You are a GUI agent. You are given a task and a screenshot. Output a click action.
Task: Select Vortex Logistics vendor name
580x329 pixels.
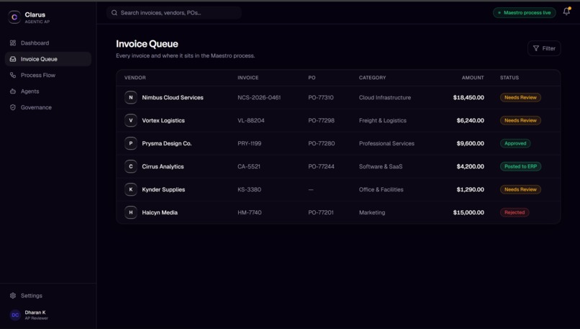(x=163, y=120)
